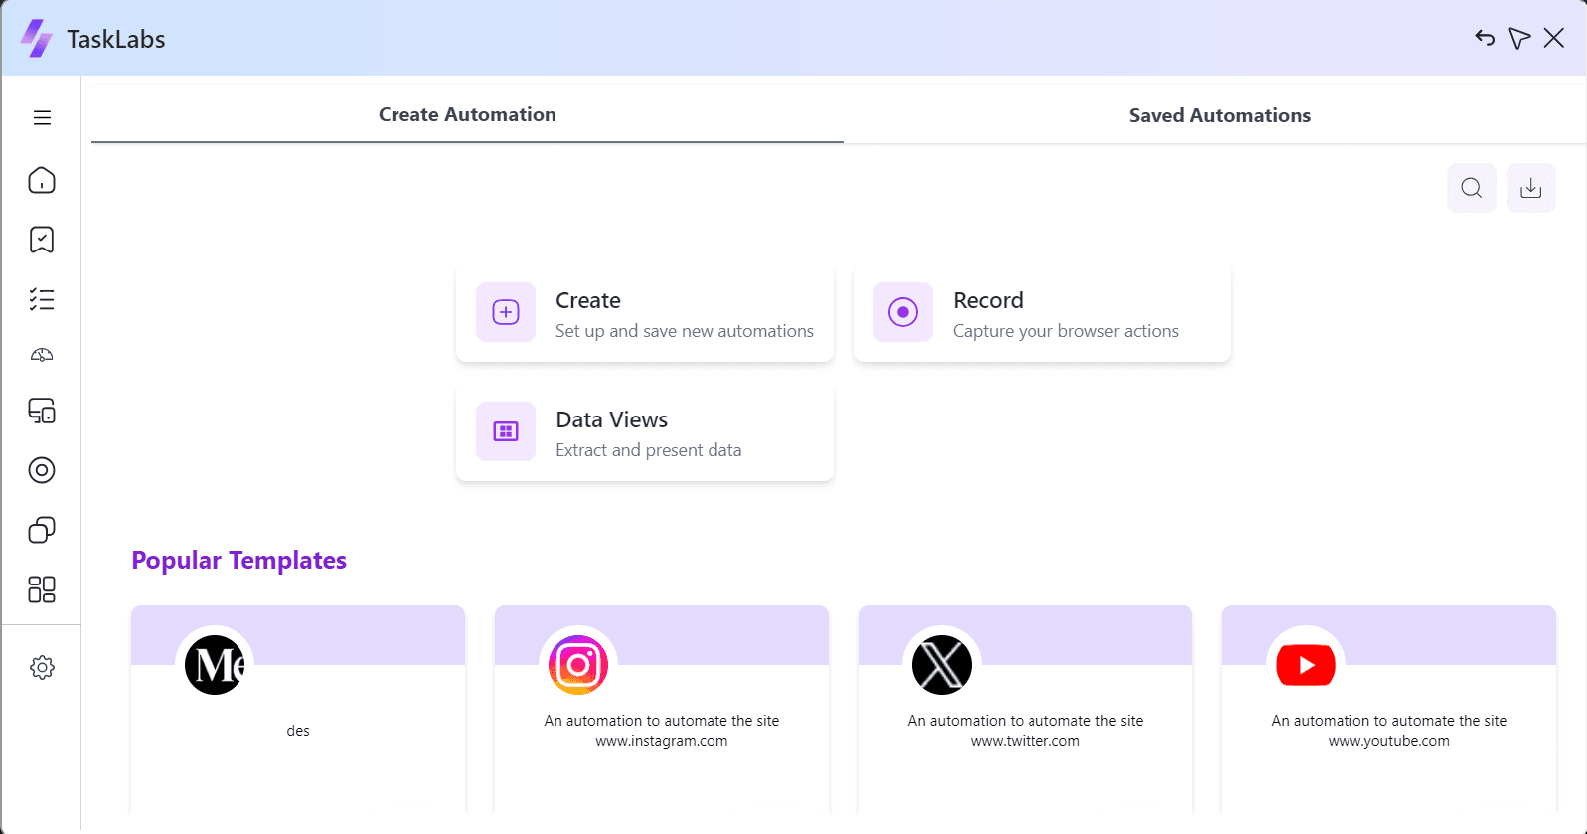Image resolution: width=1587 pixels, height=834 pixels.
Task: Open the dashboard gauge sidebar icon
Action: point(42,355)
